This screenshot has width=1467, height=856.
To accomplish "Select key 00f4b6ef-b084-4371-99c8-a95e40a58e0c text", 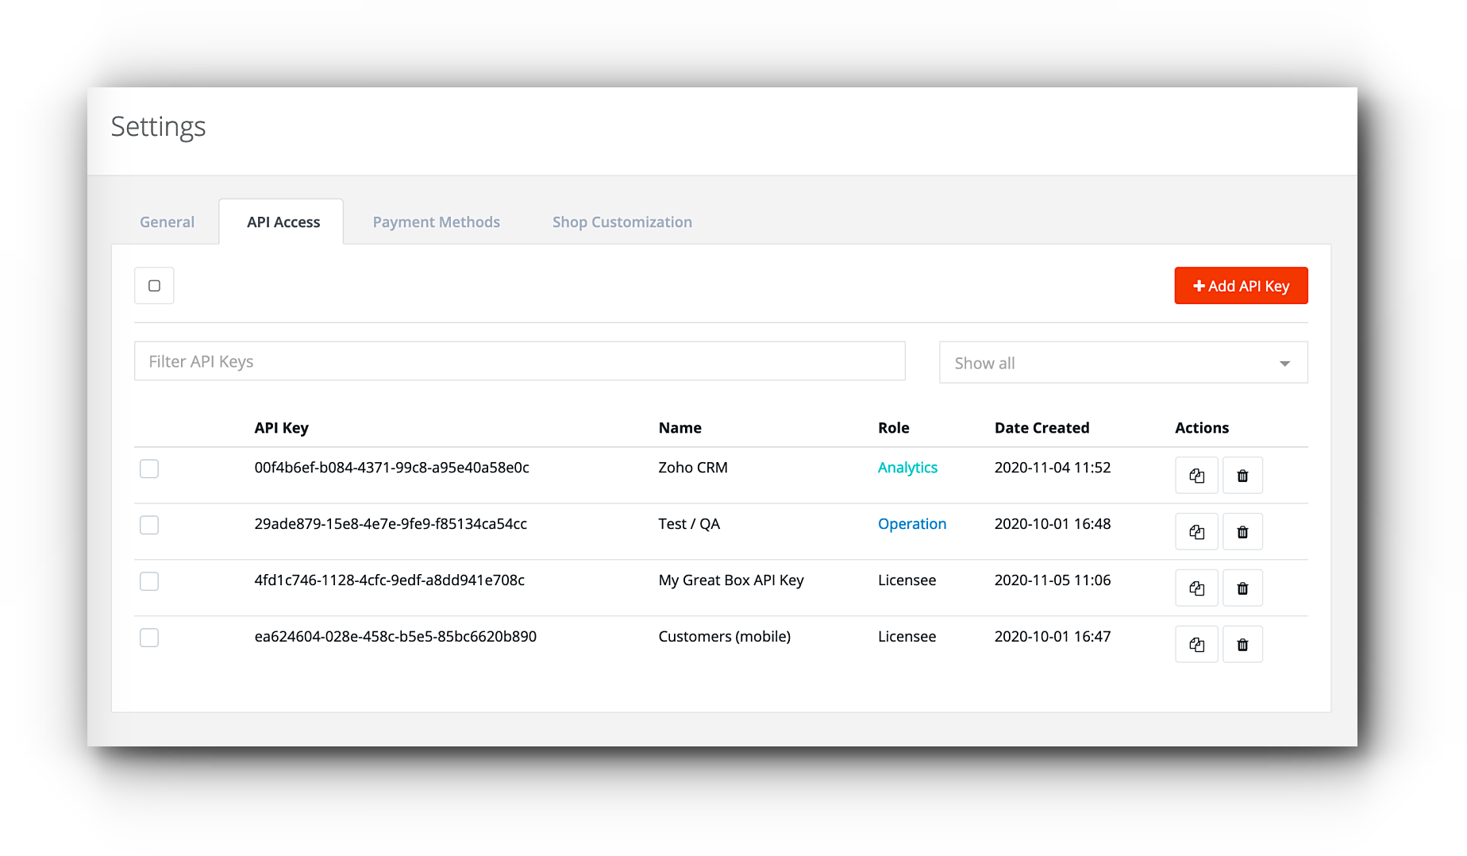I will coord(391,468).
